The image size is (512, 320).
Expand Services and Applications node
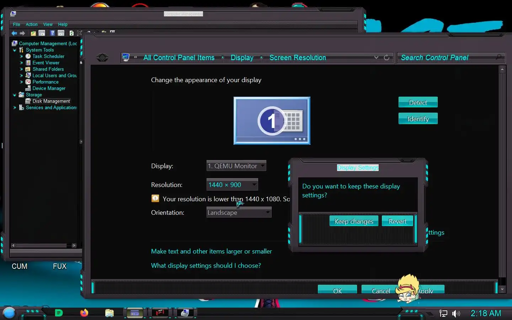point(15,108)
